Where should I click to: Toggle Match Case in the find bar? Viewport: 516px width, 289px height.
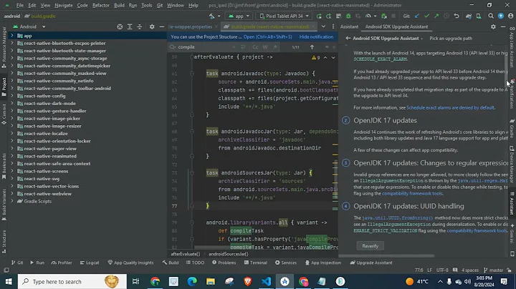[x=255, y=47]
